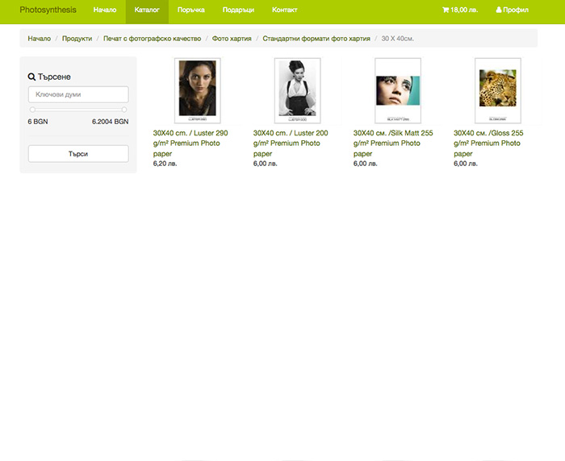Viewport: 565px width, 461px height.
Task: Go to Фото хартия breadcrumb
Action: click(x=232, y=39)
